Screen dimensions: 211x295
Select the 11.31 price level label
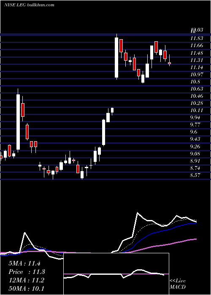[197, 60]
